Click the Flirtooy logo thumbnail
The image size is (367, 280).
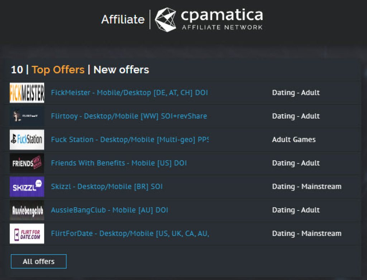[x=27, y=116]
